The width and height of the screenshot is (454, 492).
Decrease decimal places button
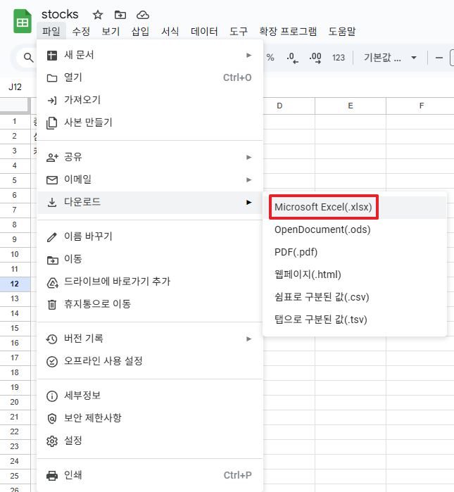[x=292, y=58]
